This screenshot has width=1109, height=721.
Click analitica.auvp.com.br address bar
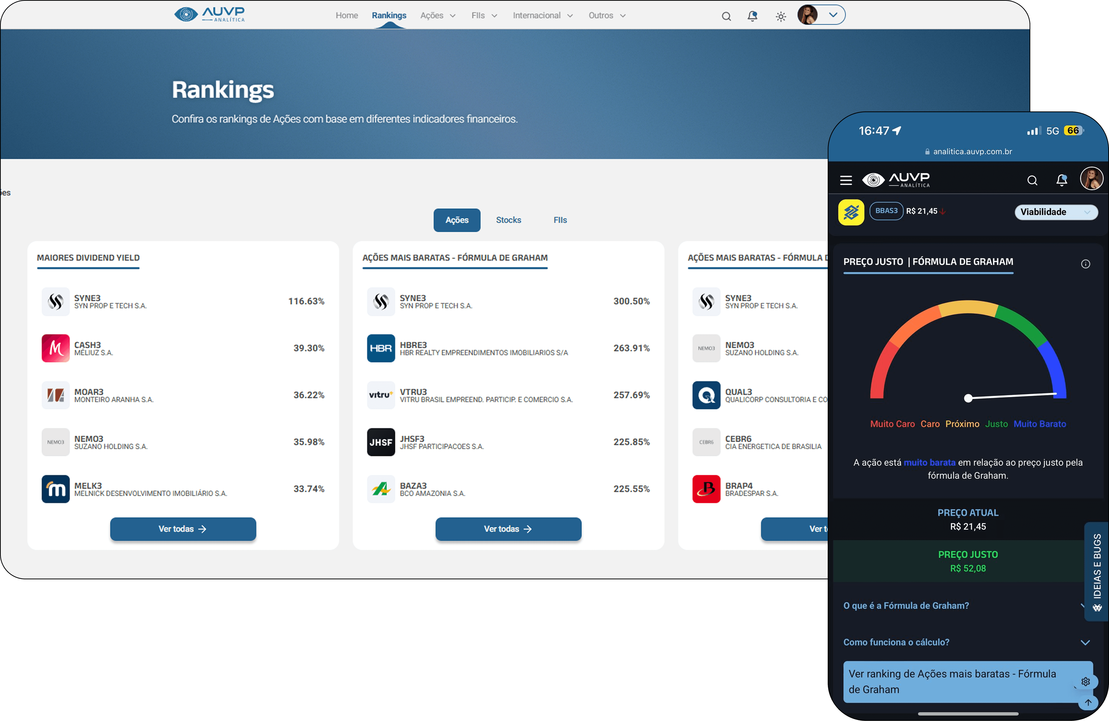point(968,151)
